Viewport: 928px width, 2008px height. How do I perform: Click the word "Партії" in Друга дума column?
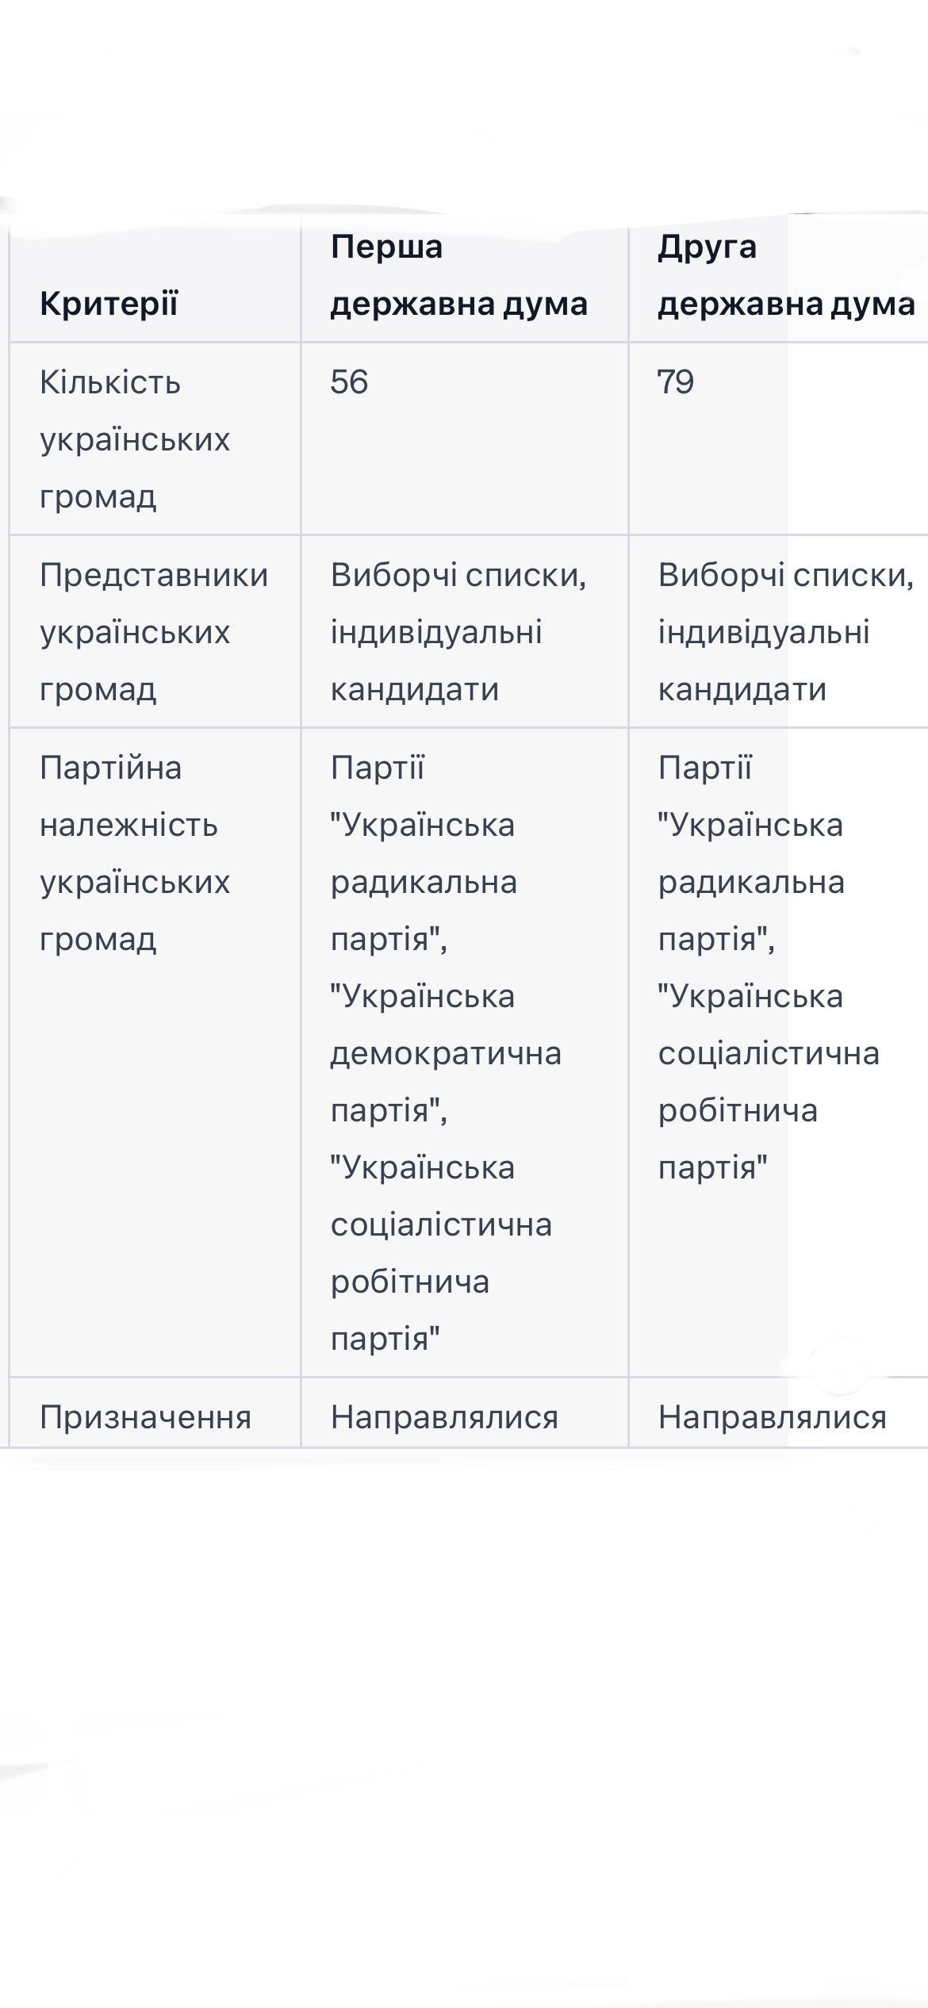pos(705,768)
